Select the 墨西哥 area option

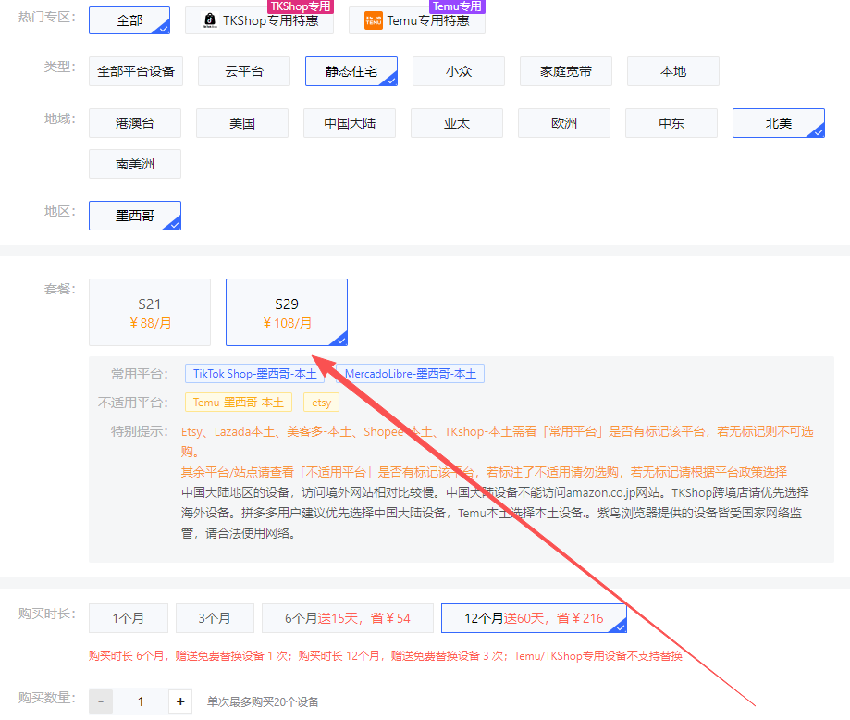[x=135, y=216]
